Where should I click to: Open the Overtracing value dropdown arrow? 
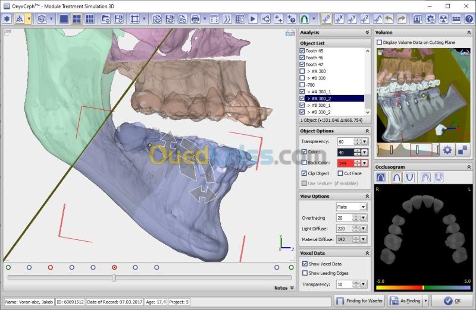(364, 218)
